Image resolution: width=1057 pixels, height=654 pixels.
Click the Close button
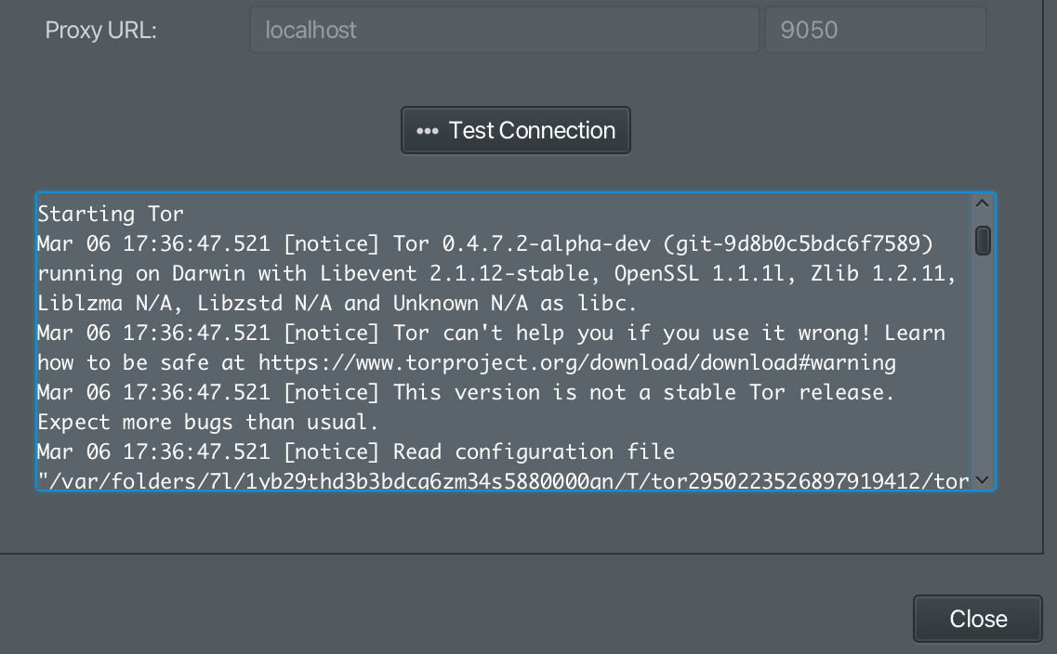[976, 618]
